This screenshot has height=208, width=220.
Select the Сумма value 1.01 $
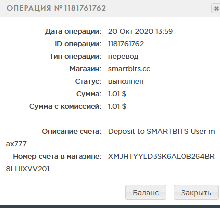[117, 94]
